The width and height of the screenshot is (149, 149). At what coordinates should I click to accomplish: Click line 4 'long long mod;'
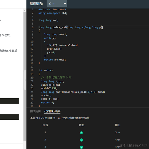pyautogui.click(x=48, y=20)
